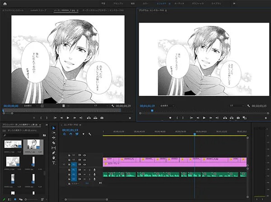
Task: Go to Out point in Program monitor
Action: [x=217, y=118]
